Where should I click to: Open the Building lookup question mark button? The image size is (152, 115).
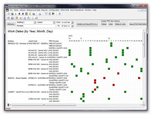pos(35,22)
